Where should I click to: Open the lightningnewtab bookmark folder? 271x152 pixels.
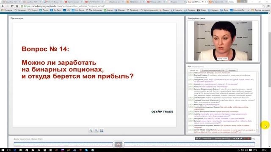(149, 10)
